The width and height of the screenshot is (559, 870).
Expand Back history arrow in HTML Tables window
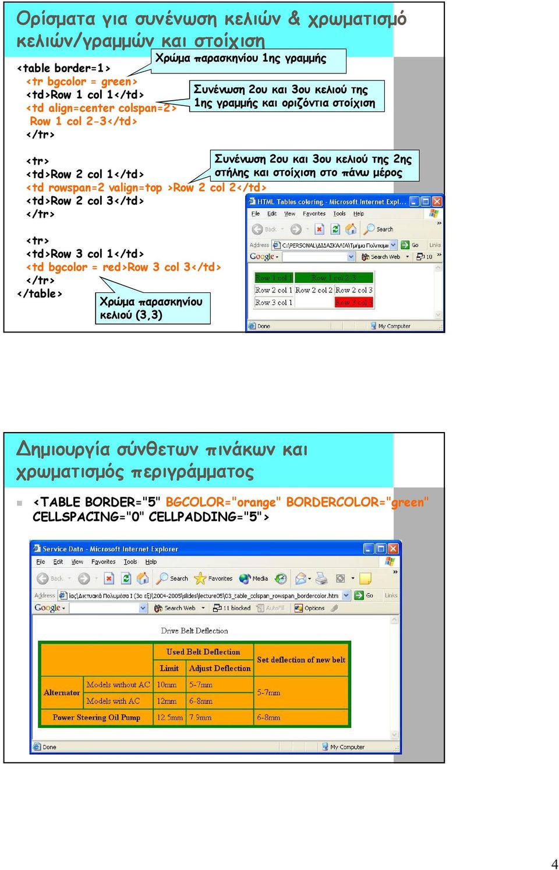coord(282,229)
